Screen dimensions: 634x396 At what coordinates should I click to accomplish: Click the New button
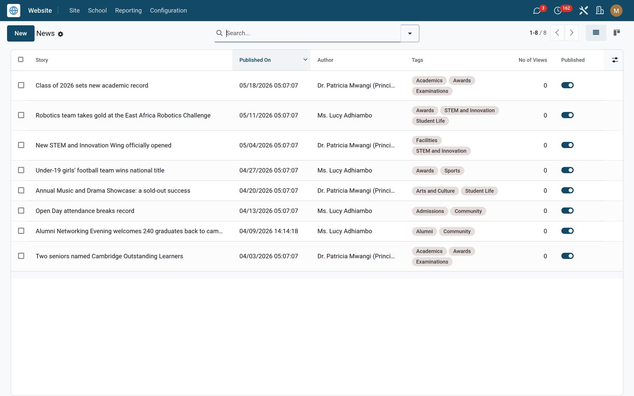pyautogui.click(x=21, y=33)
